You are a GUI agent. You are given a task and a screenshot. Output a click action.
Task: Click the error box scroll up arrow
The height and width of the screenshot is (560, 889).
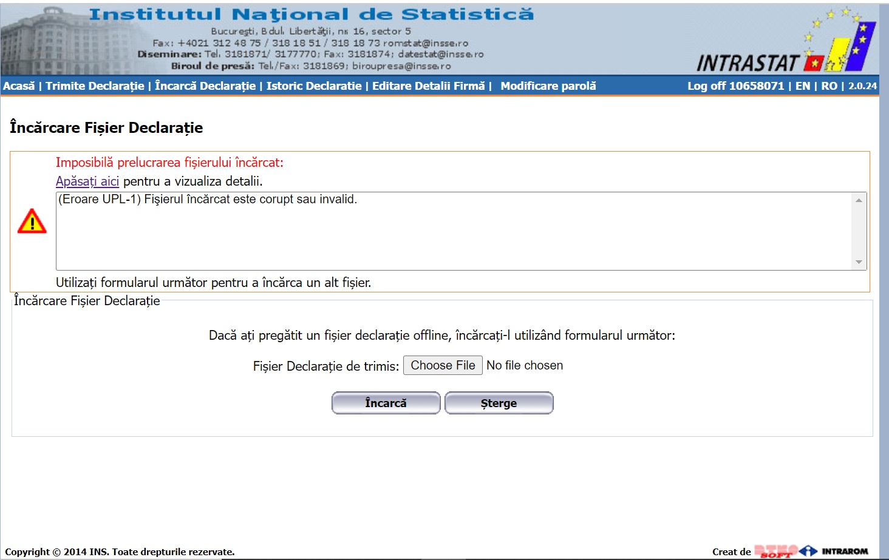pos(859,200)
